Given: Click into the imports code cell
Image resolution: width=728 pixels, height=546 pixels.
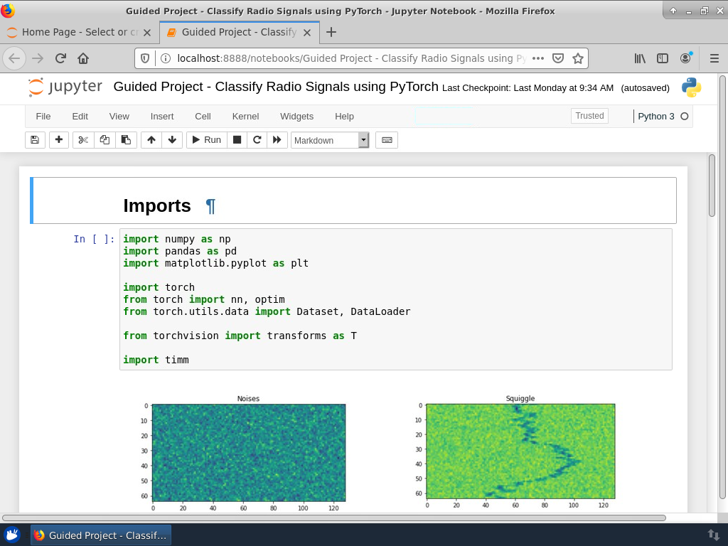Looking at the screenshot, I should pyautogui.click(x=395, y=299).
